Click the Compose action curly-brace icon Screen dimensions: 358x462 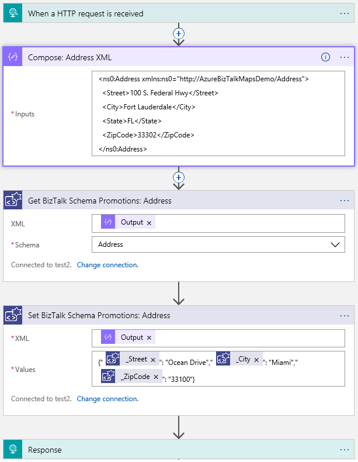click(13, 57)
